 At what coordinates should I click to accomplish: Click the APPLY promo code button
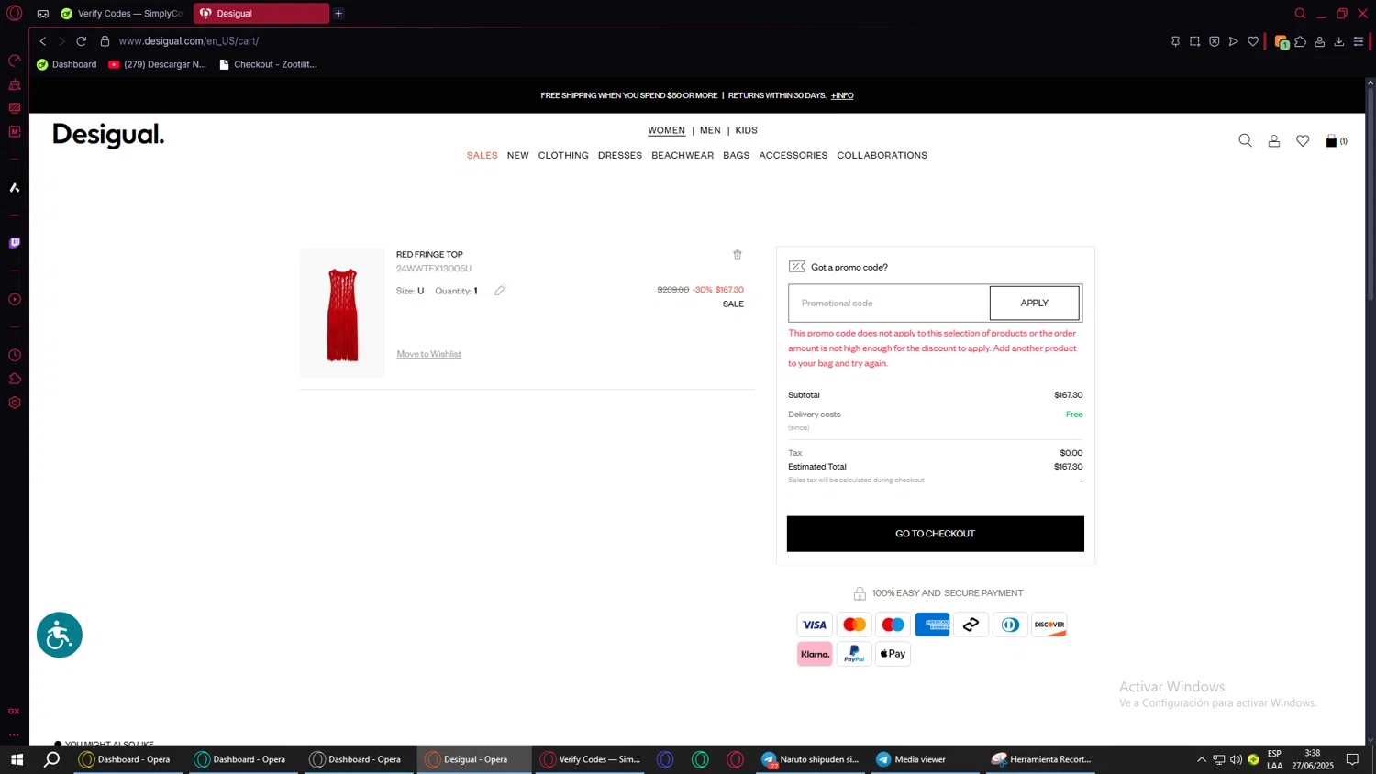tap(1034, 303)
